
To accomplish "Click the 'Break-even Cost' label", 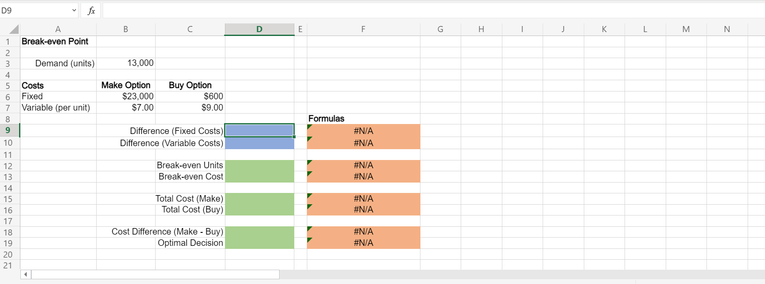I will point(191,176).
